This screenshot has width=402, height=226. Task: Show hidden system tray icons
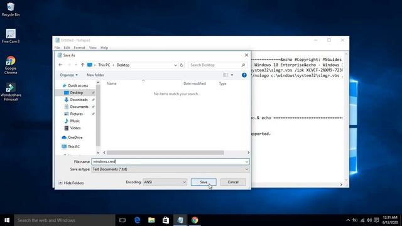(x=348, y=220)
